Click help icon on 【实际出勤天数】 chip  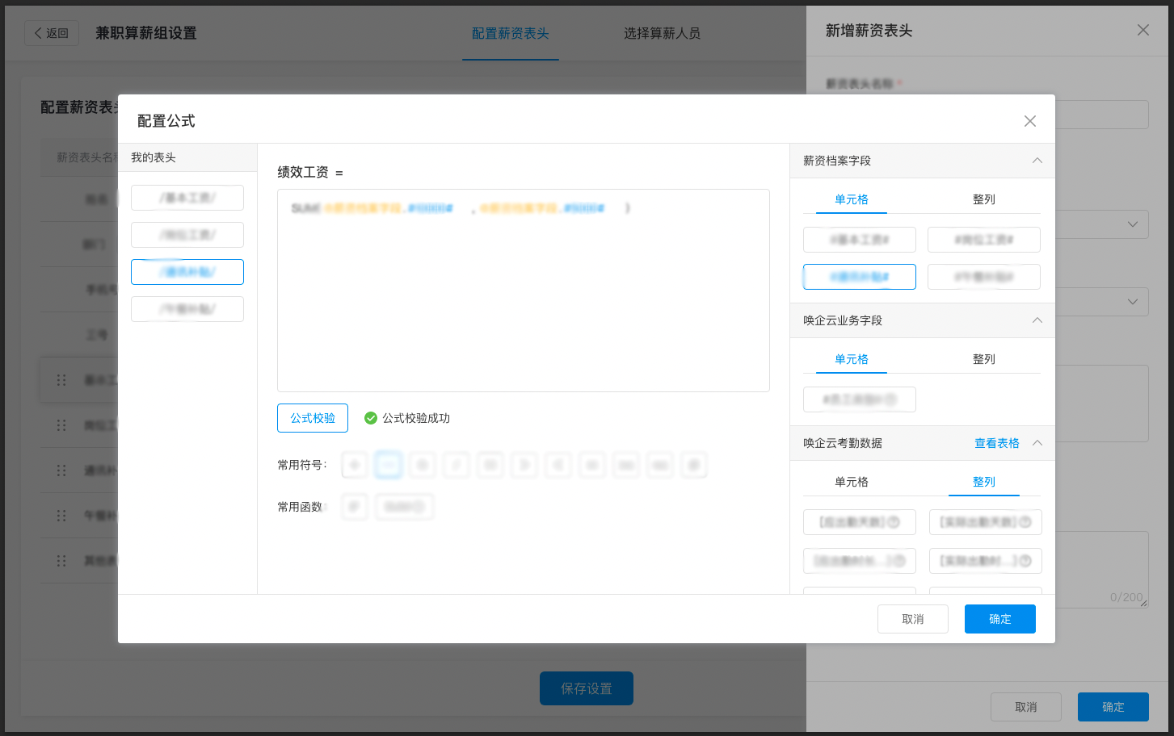1025,522
